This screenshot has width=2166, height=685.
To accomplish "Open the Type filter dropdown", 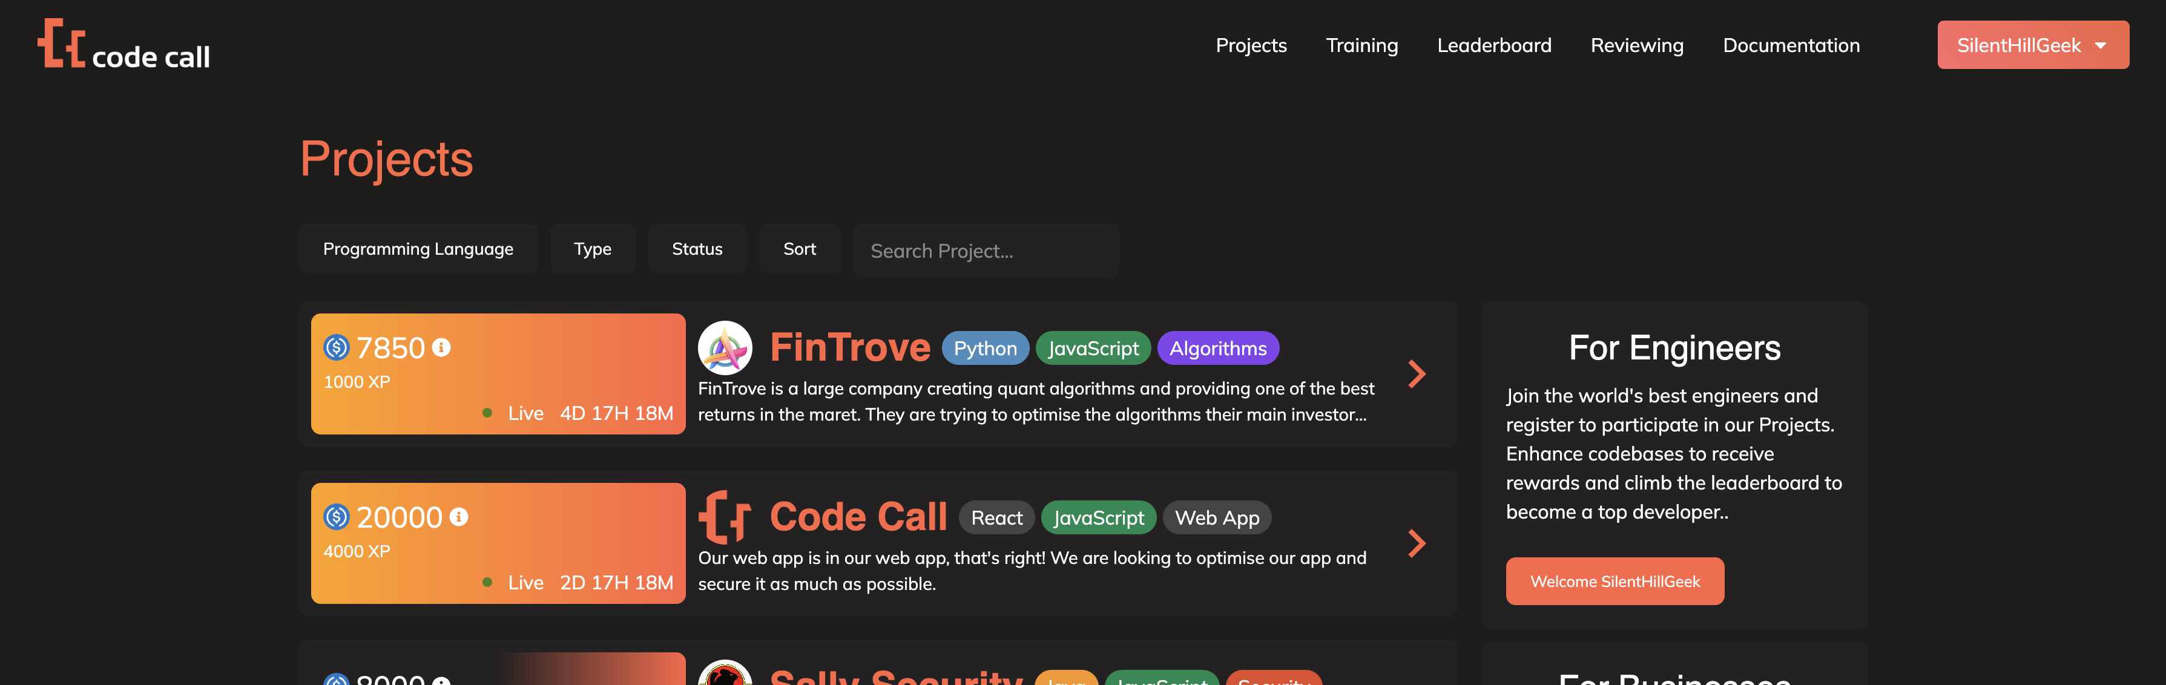I will (x=592, y=249).
